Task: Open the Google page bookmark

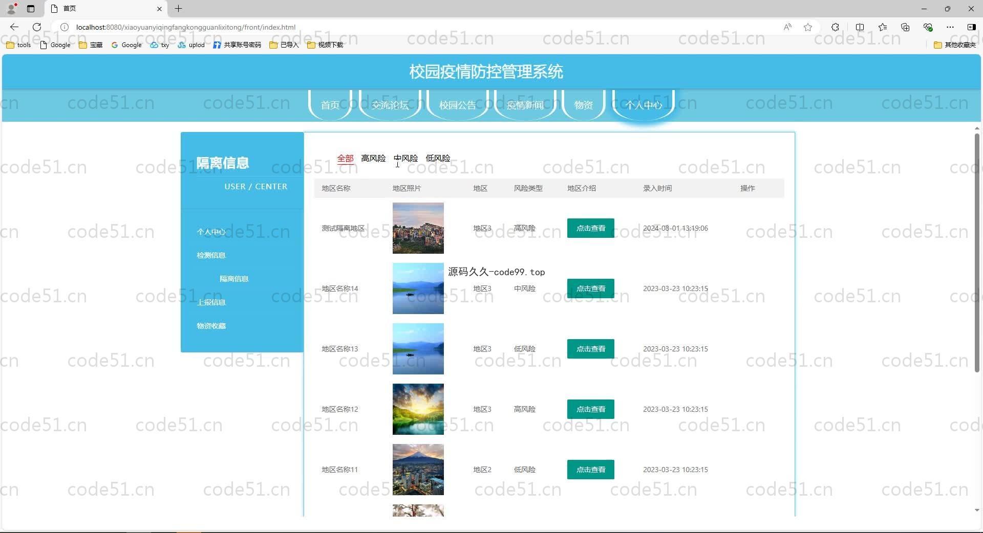Action: click(55, 45)
